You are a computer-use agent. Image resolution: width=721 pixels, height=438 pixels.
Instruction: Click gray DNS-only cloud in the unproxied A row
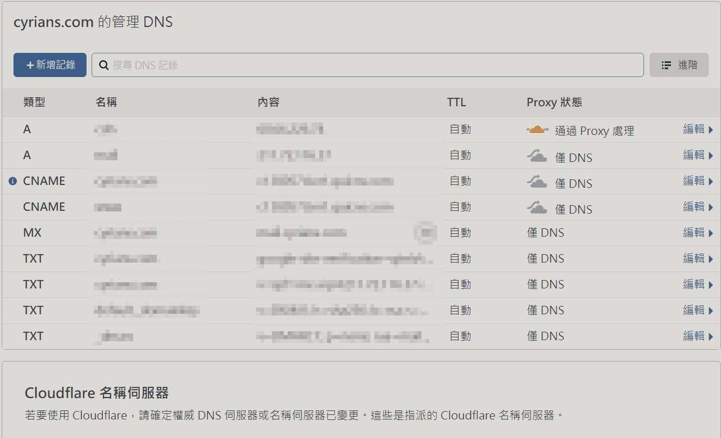[538, 156]
